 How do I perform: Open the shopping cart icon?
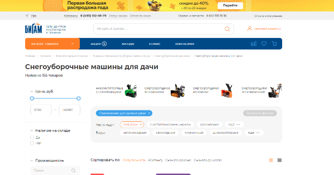tap(274, 44)
